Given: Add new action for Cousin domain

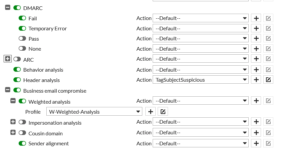Looking at the screenshot, I should [x=256, y=133].
